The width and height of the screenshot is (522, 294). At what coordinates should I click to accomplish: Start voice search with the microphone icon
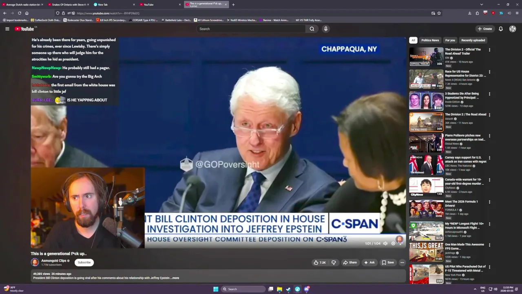click(325, 29)
